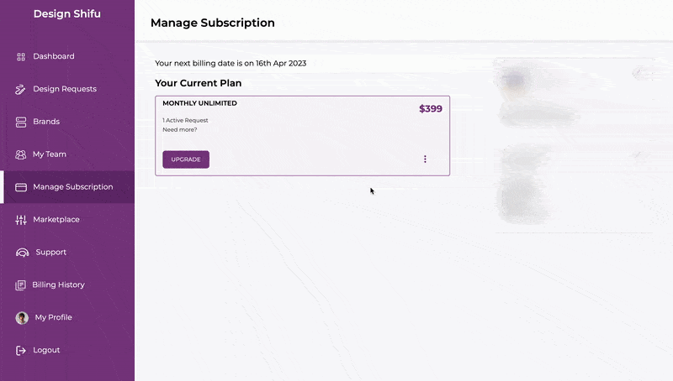Click the My Team people icon
673x381 pixels.
[x=21, y=154]
